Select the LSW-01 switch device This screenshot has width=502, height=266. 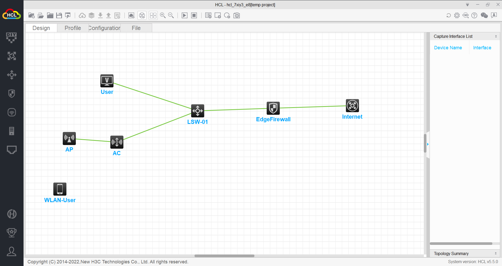pyautogui.click(x=198, y=111)
